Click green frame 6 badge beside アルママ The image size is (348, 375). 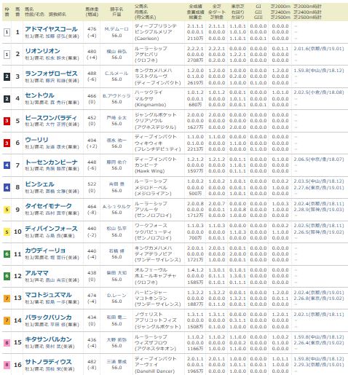pos(7,276)
